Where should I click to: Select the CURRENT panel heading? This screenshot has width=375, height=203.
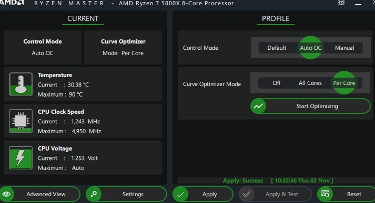pyautogui.click(x=83, y=18)
